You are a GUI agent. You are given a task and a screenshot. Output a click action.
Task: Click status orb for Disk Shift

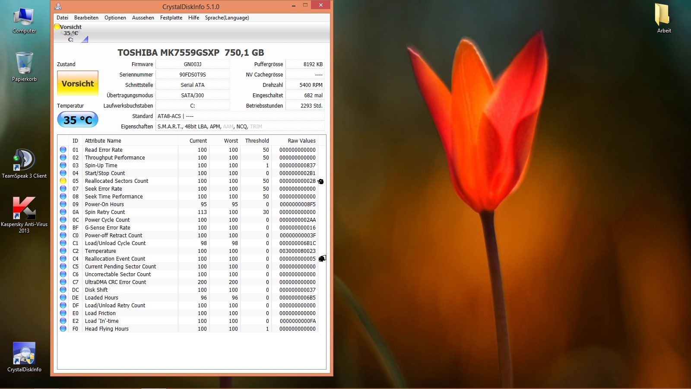point(63,290)
